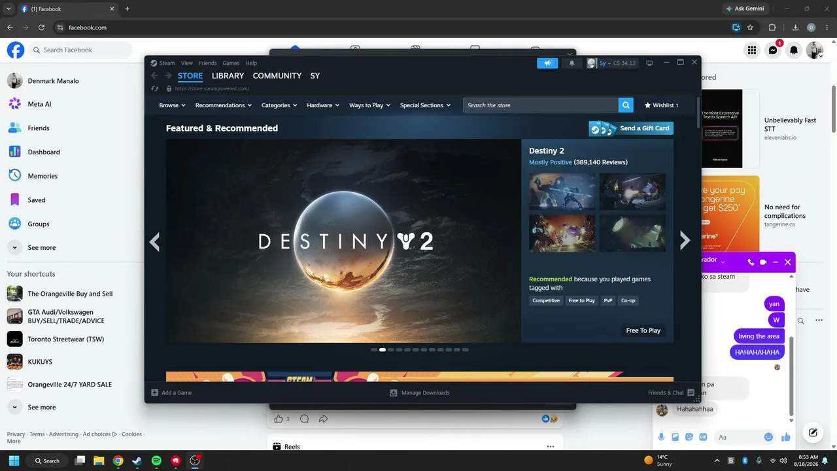Open Facebook notifications bell
This screenshot has height=471, width=837.
794,50
